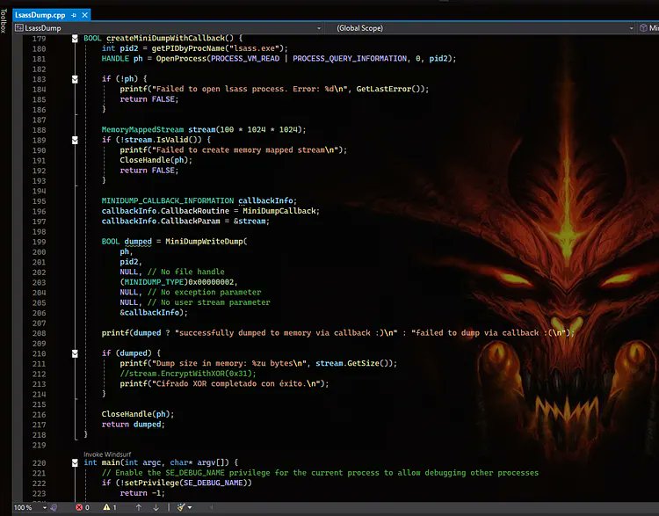This screenshot has width=659, height=516.
Task: Click the 'dumped' variable with squiggle underline
Action: (x=138, y=242)
